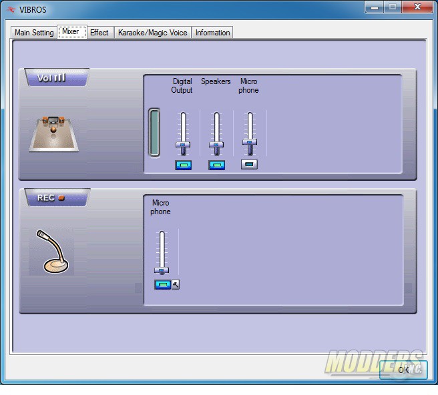Click the Digital Output label
This screenshot has width=438, height=395.
182,85
